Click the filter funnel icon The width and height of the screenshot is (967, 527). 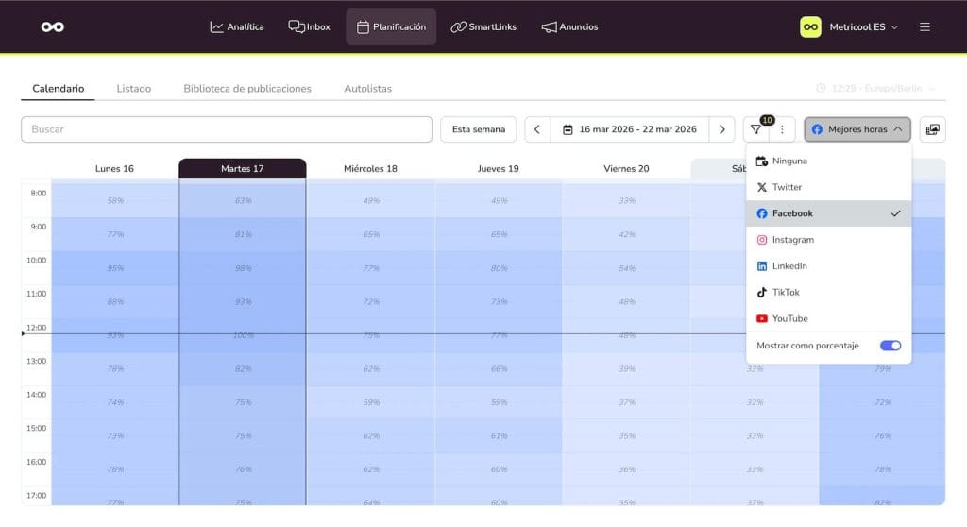click(756, 129)
